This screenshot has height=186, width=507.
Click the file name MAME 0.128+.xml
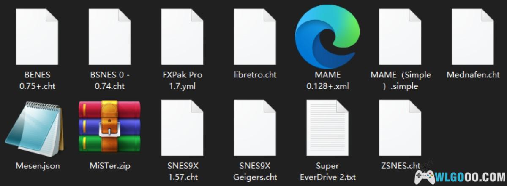tap(327, 81)
